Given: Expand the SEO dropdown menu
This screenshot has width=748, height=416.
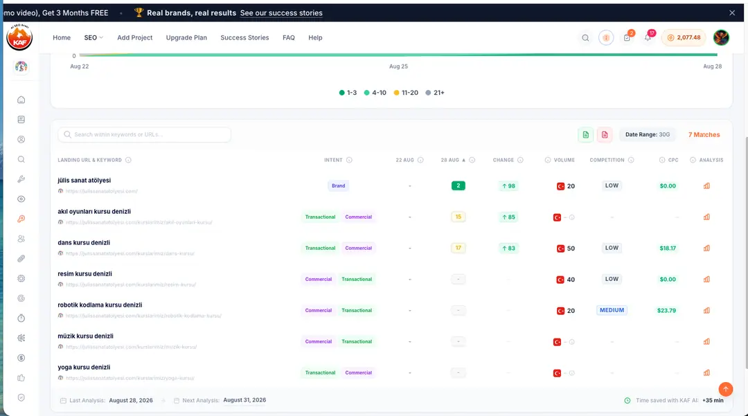Looking at the screenshot, I should click(93, 37).
